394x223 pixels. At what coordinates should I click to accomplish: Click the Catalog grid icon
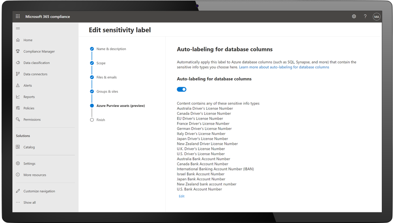(18, 147)
